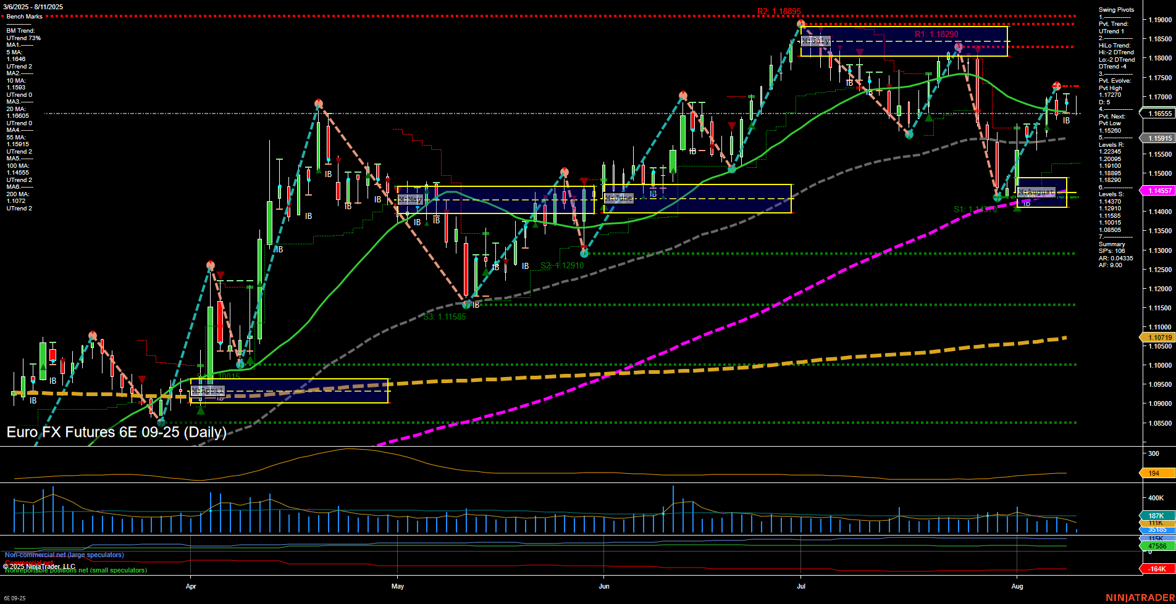The image size is (1176, 604).
Task: Select the teal dot pivot marker at S2 1.12910
Action: (x=584, y=254)
